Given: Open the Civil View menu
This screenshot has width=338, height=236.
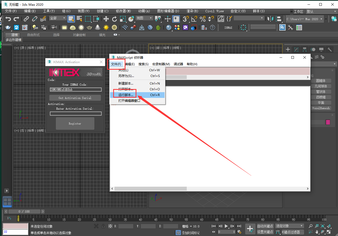Looking at the screenshot, I should click(214, 11).
